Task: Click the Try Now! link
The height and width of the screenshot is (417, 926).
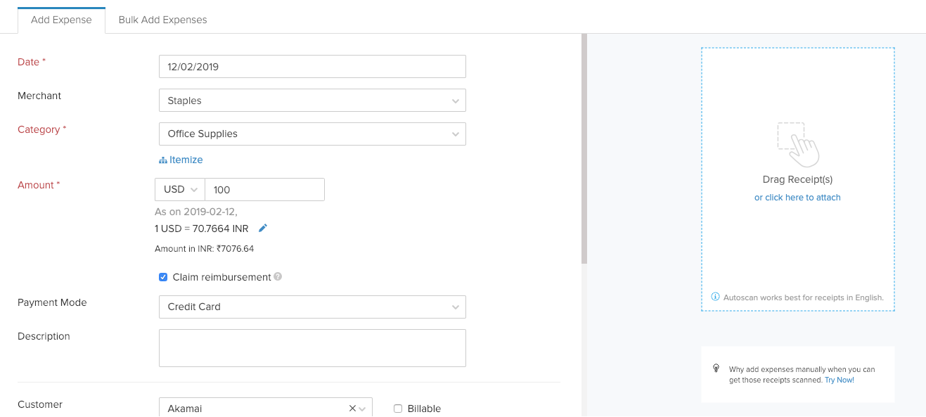Action: coord(840,380)
